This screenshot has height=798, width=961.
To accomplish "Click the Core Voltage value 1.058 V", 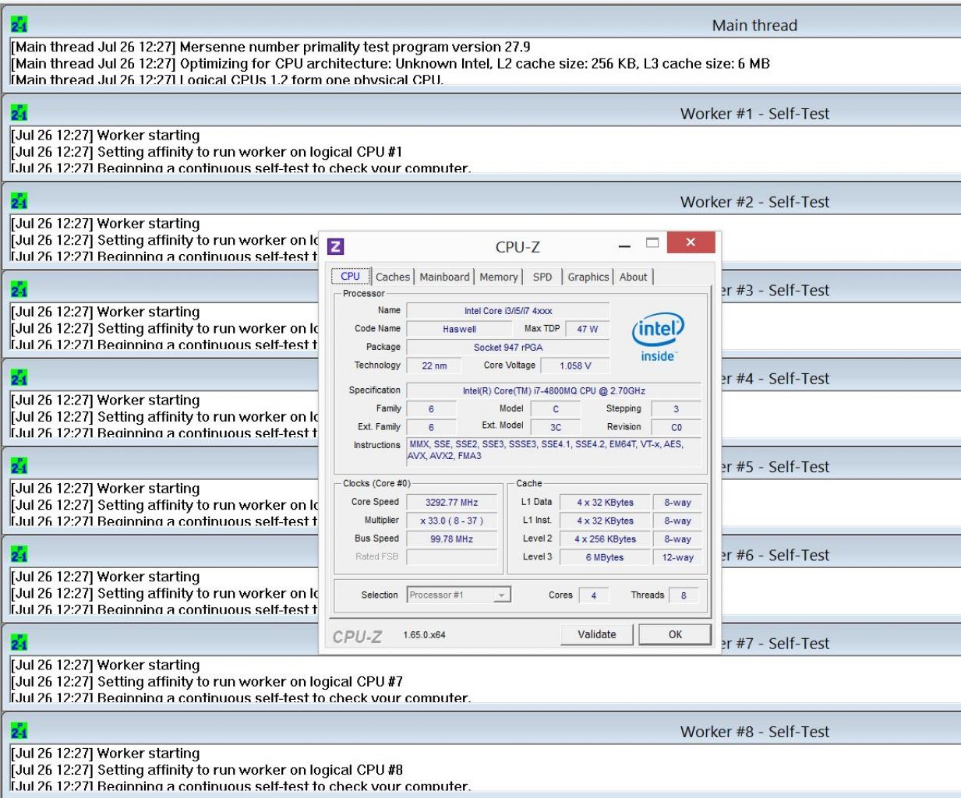I will [x=575, y=365].
